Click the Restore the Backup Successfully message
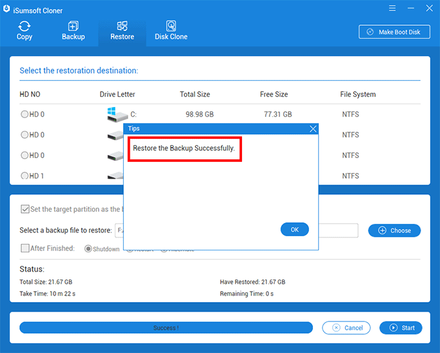The width and height of the screenshot is (440, 353). point(184,148)
